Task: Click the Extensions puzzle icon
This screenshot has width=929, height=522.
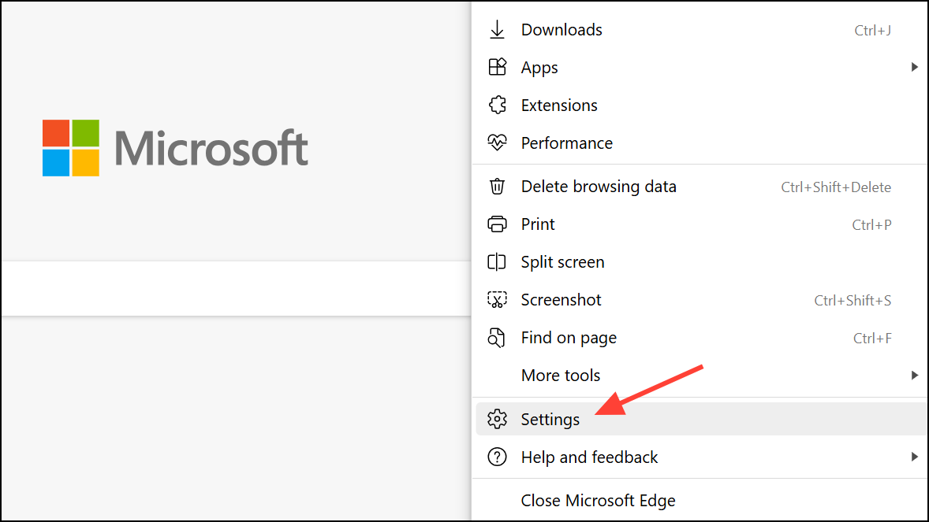Action: tap(498, 105)
